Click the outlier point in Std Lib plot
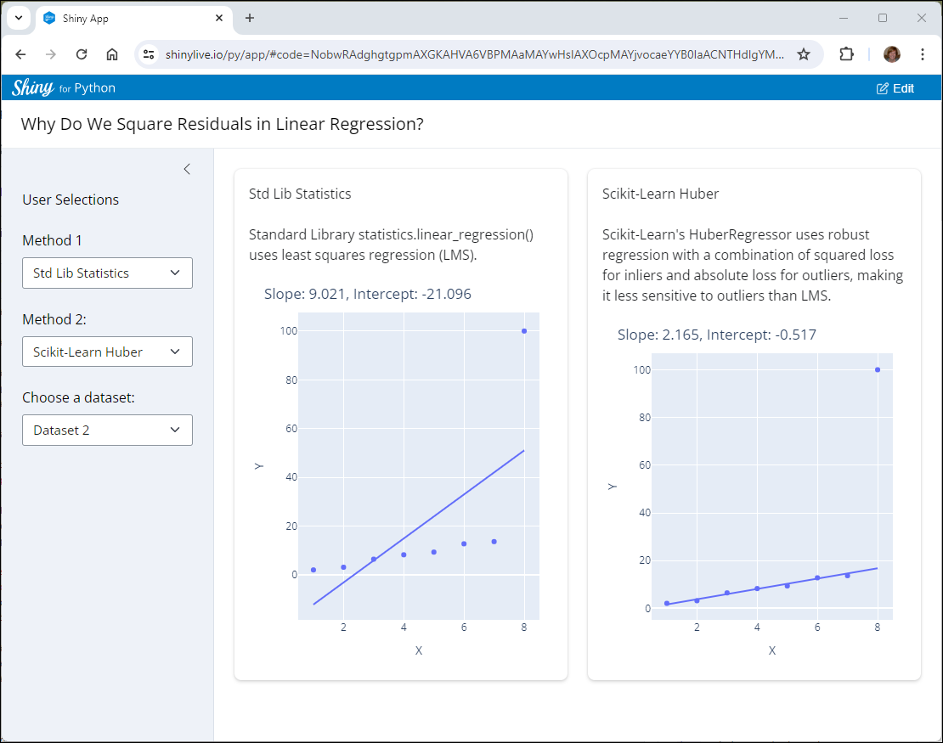The height and width of the screenshot is (743, 943). [524, 331]
